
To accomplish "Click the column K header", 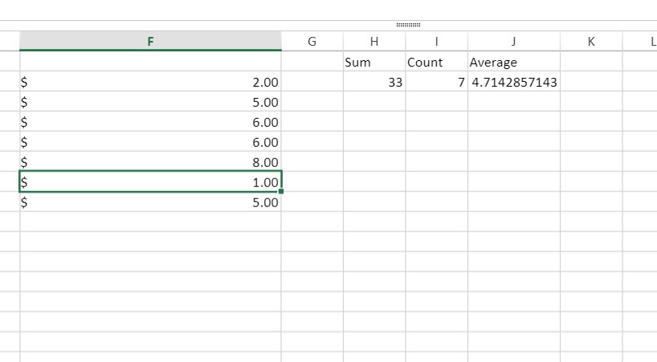I will 590,41.
